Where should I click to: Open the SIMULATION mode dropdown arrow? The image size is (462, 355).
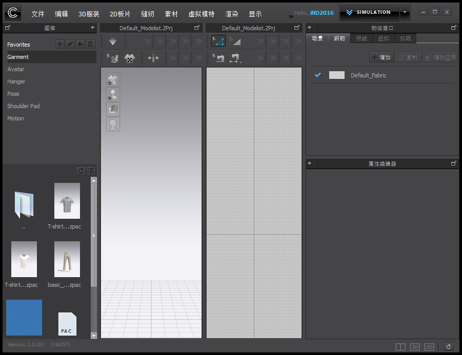tap(405, 12)
